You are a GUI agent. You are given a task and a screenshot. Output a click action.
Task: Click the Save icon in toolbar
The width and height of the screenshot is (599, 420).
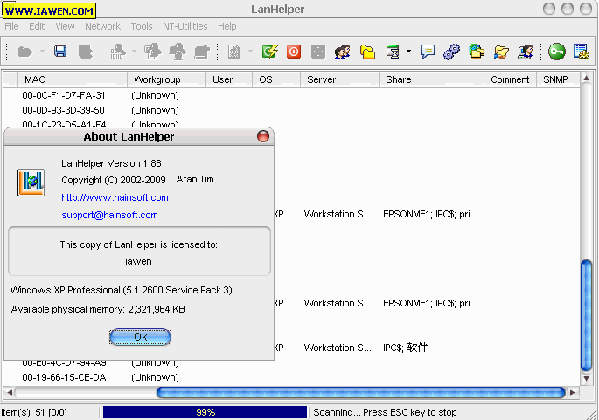[60, 52]
